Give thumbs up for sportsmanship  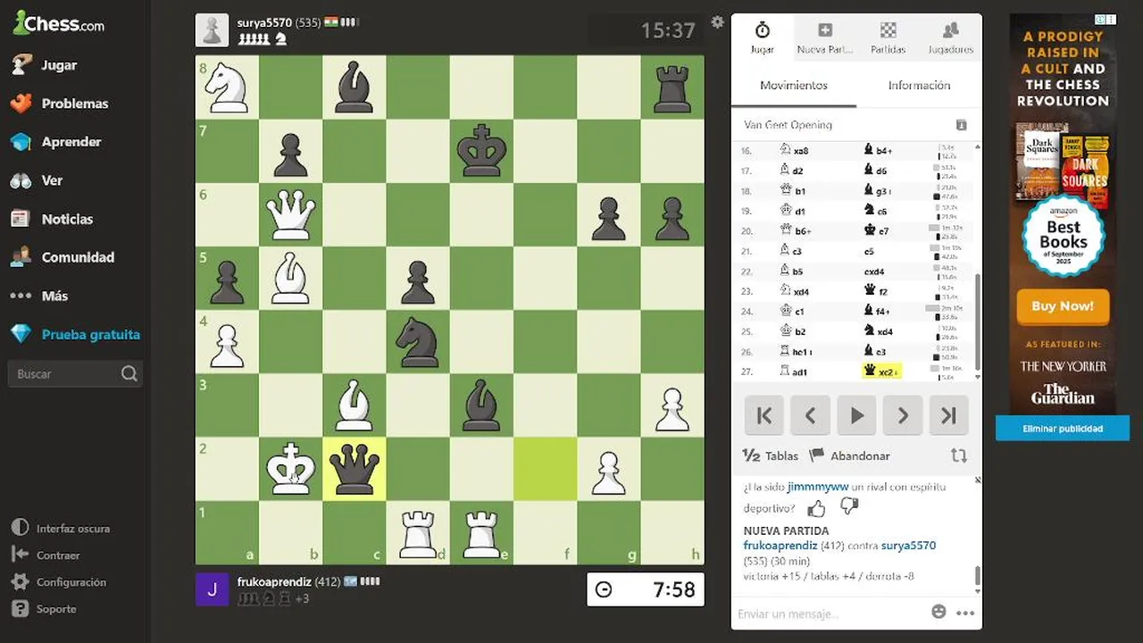click(x=816, y=508)
